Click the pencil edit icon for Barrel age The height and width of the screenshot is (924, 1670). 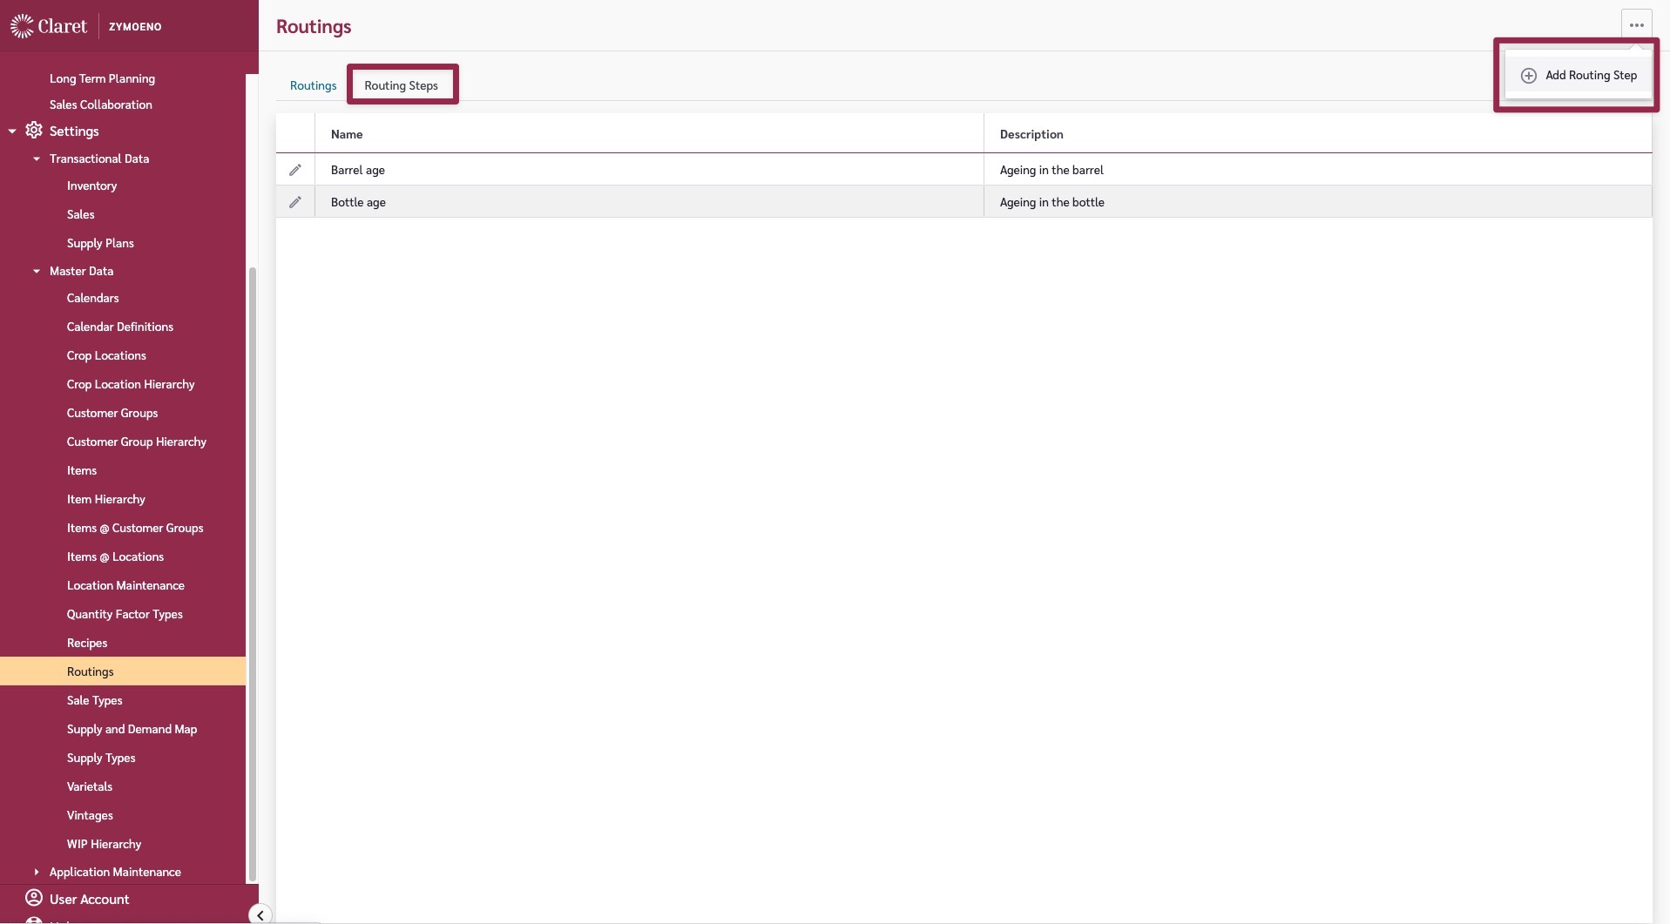point(295,170)
